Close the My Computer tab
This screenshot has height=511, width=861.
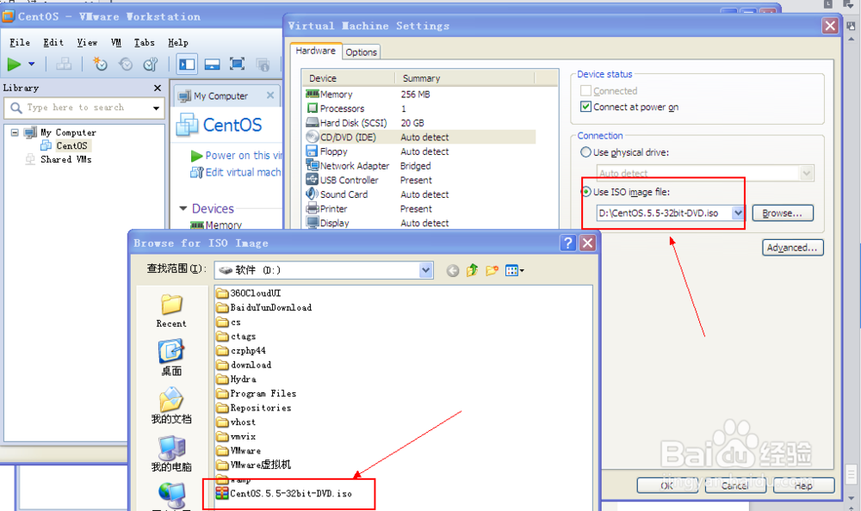[x=270, y=95]
